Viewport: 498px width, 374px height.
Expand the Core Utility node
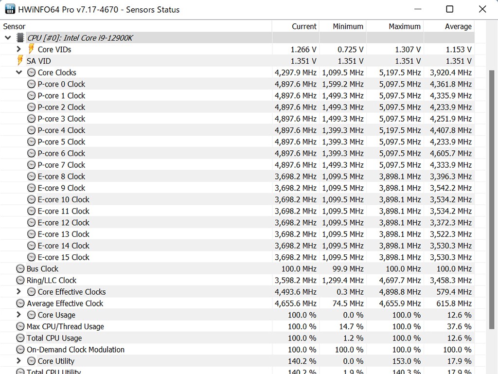coord(19,361)
